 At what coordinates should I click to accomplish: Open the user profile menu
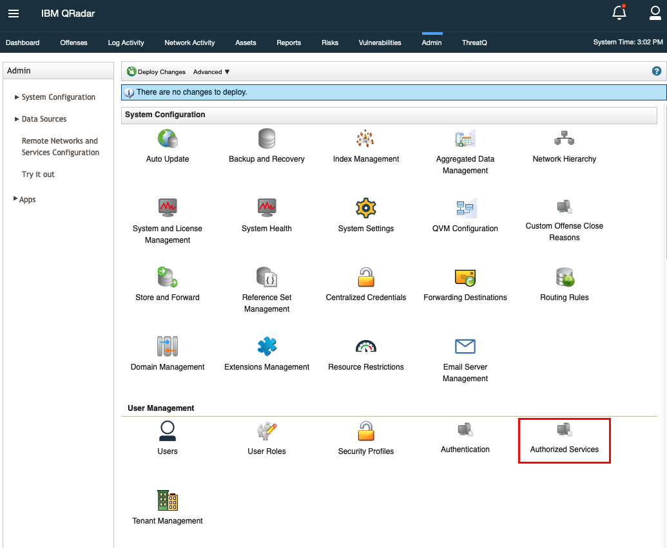coord(655,13)
